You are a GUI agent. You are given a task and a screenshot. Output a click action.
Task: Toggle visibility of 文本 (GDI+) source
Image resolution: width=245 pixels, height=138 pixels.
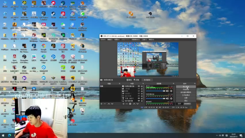coord(139,98)
